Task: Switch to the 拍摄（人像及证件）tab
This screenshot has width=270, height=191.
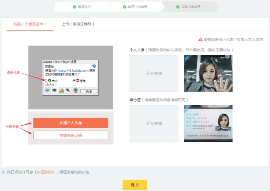Action: tap(30, 24)
